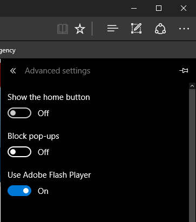Click the Advanced settings header text
This screenshot has height=222, width=196.
pos(58,71)
